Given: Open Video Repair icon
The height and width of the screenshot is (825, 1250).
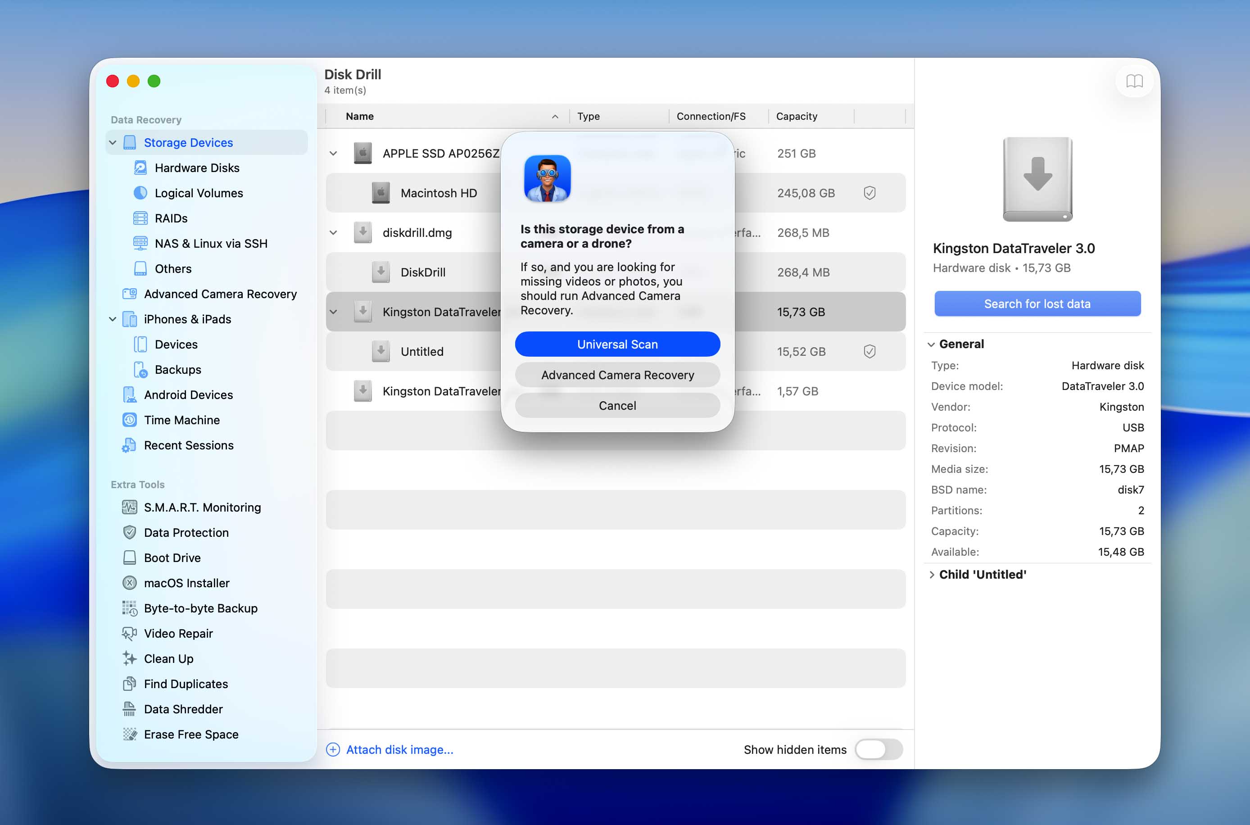Looking at the screenshot, I should click(x=129, y=634).
